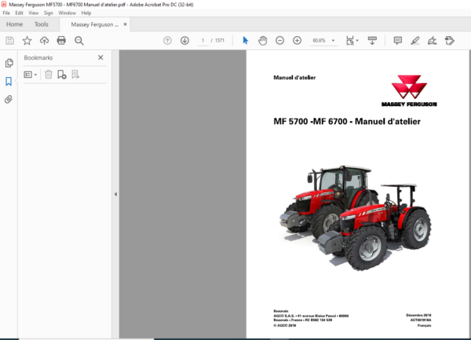
Task: Toggle the Bookmarks sidebar icon
Action: 9,81
